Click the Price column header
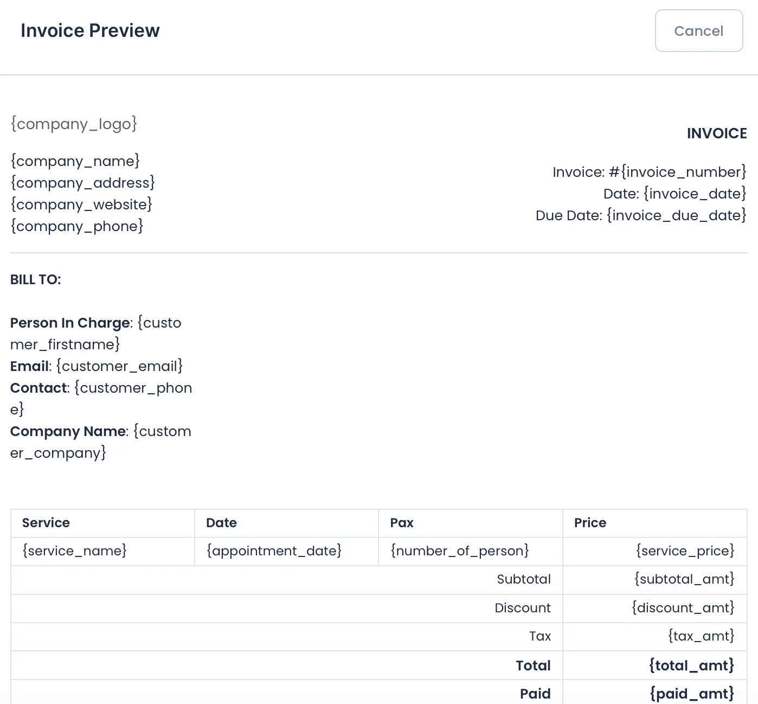The width and height of the screenshot is (758, 704). 590,523
